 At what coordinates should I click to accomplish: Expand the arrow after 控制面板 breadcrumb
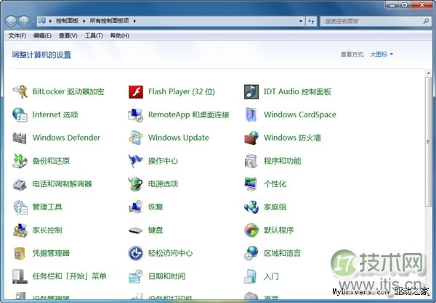tap(84, 21)
